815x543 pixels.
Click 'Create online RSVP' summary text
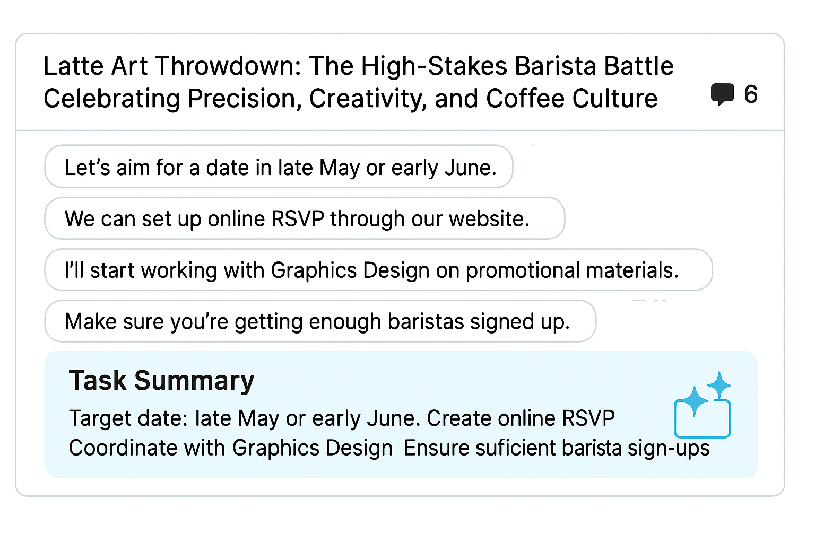coord(521,418)
